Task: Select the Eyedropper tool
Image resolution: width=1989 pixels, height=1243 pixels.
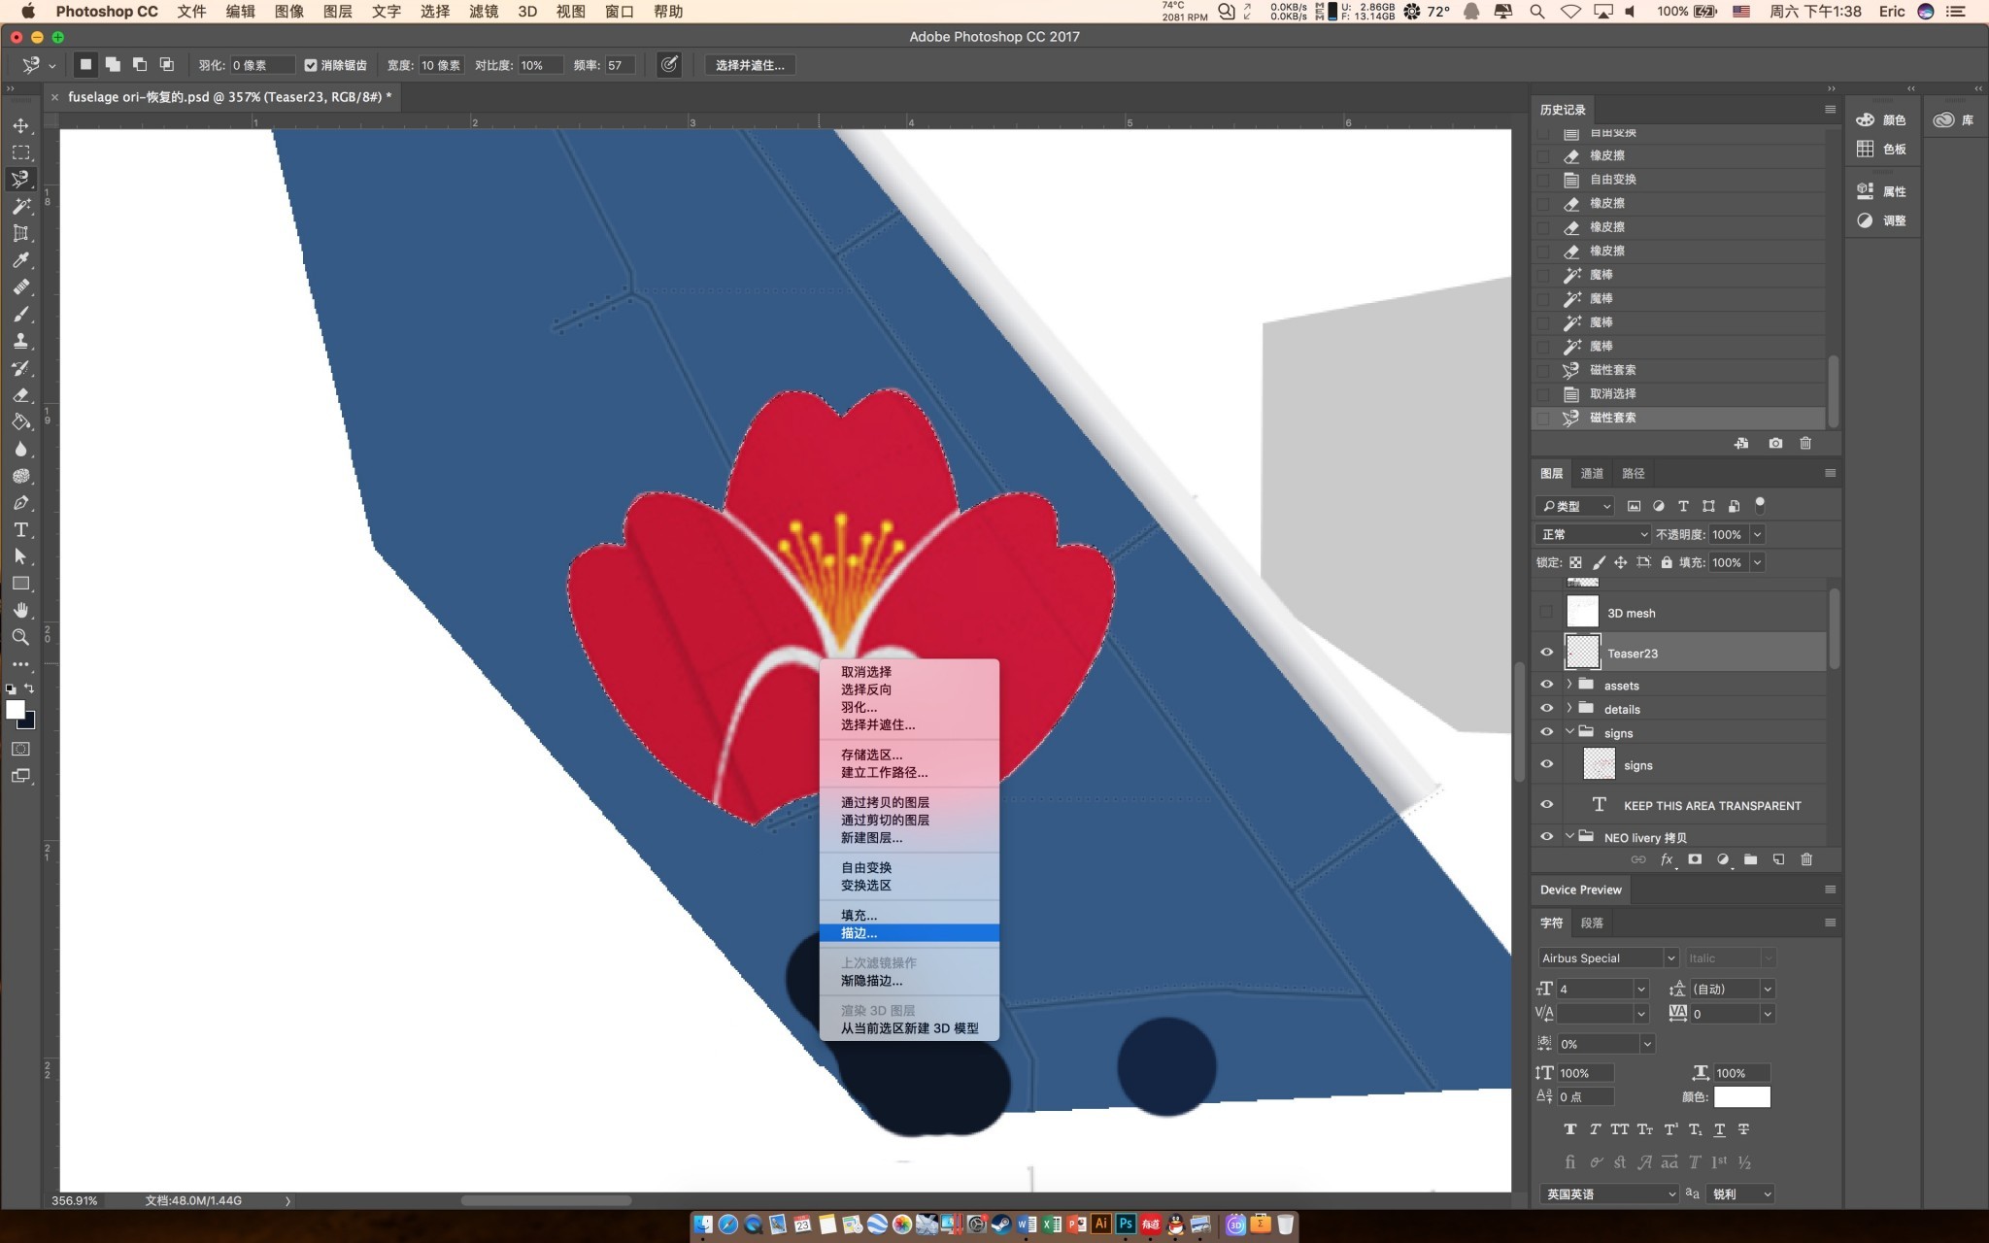Action: coord(20,260)
